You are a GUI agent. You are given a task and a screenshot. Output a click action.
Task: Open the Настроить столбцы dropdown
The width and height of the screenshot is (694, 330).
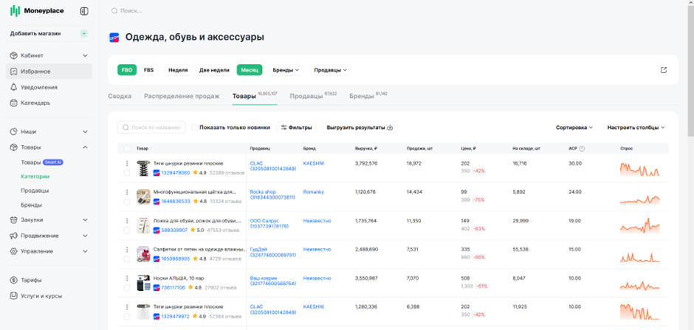tap(636, 127)
